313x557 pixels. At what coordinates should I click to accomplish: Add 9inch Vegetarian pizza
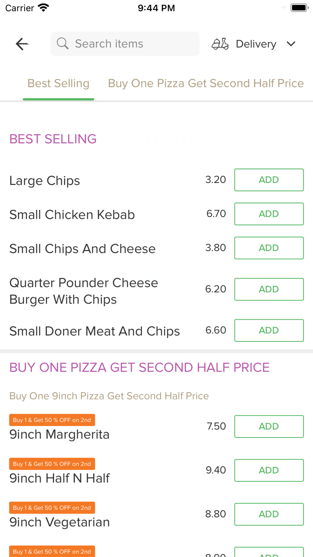269,514
